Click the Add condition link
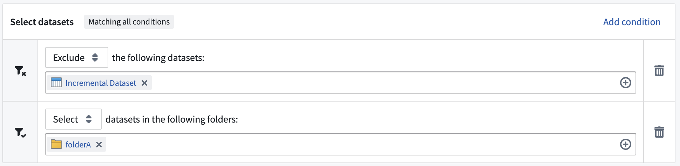Image resolution: width=680 pixels, height=166 pixels. pyautogui.click(x=632, y=22)
